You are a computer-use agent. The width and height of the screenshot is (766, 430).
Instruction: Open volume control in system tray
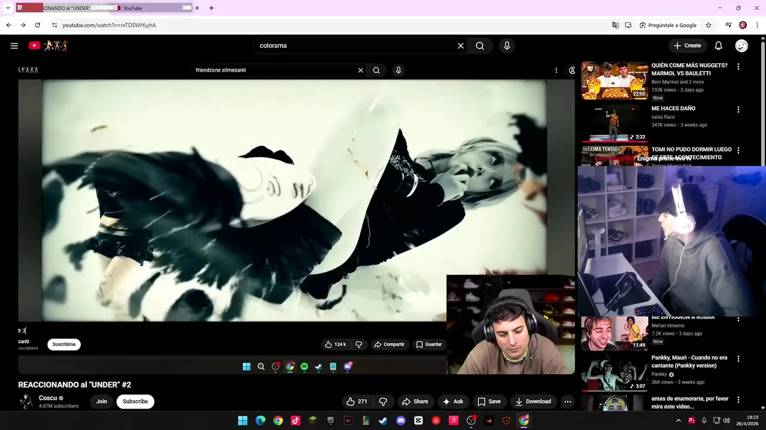pos(727,420)
